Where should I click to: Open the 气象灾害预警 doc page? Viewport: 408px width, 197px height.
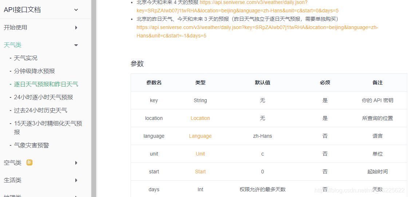[x=32, y=145]
